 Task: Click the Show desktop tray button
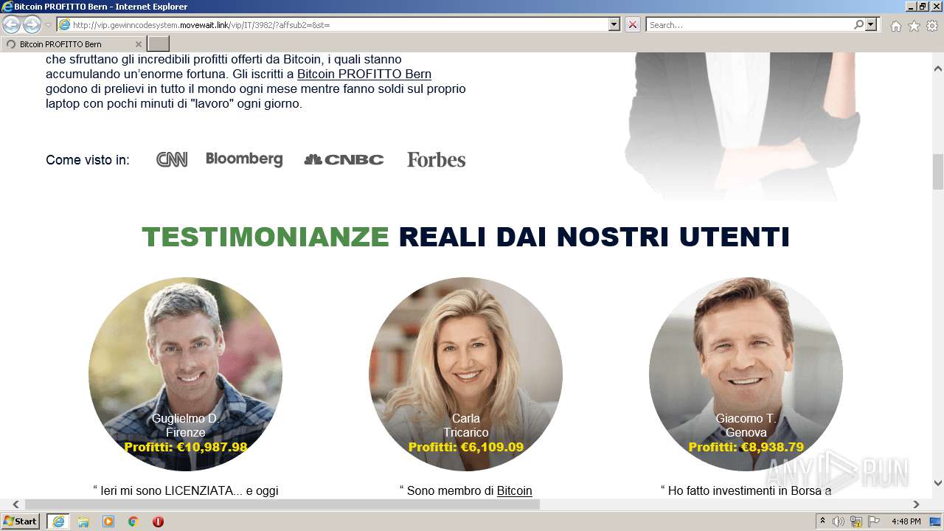(935, 521)
